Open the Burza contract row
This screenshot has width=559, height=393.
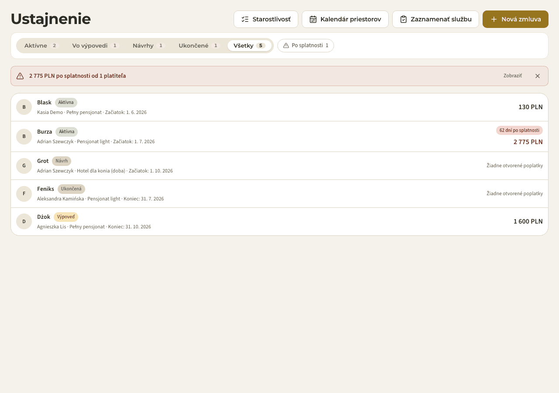tap(279, 137)
